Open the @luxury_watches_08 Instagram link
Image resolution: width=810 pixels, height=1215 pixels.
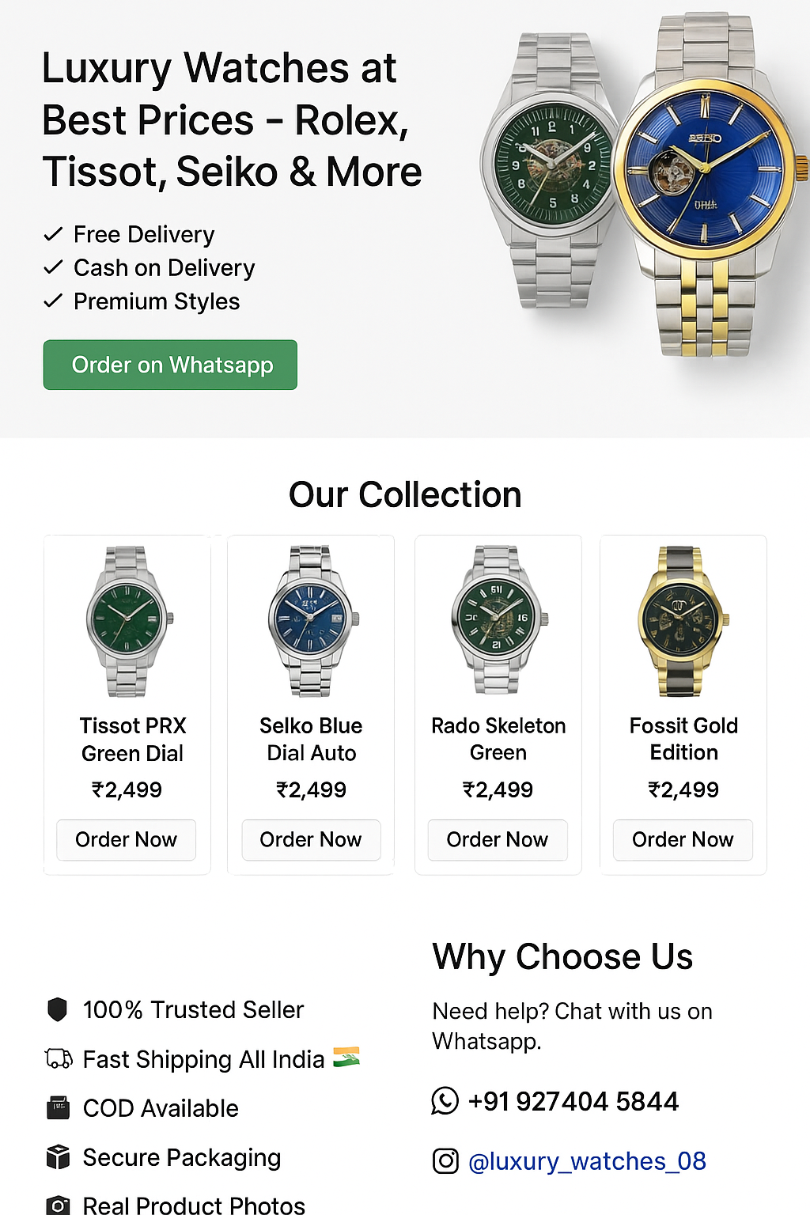coord(587,1161)
